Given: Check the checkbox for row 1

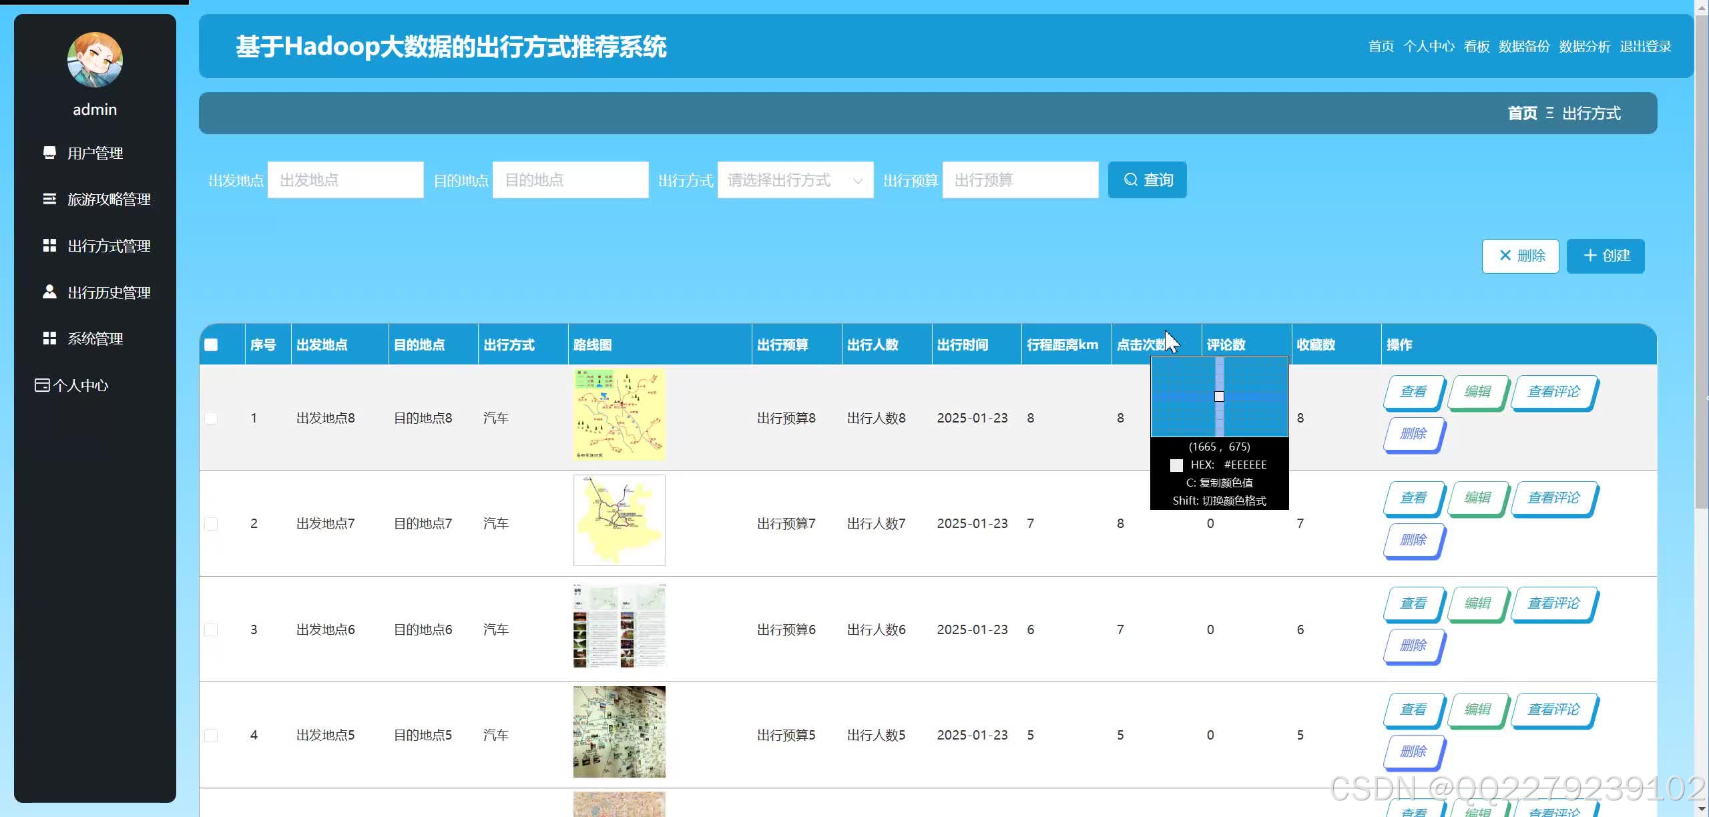Looking at the screenshot, I should click(212, 418).
